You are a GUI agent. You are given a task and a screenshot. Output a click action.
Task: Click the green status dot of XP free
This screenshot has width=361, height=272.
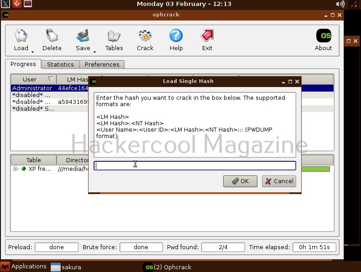point(24,169)
